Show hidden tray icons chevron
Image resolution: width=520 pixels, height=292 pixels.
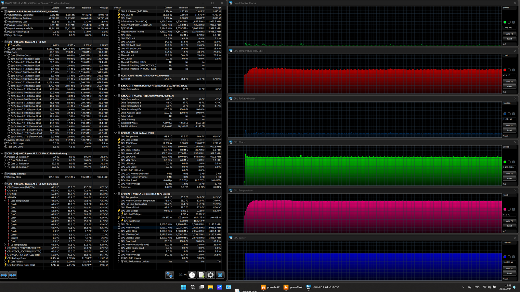[x=463, y=287]
